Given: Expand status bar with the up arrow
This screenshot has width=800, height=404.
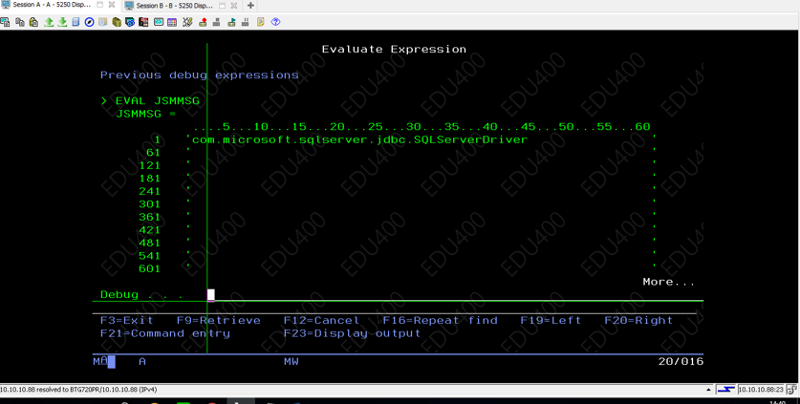Looking at the screenshot, I should (x=709, y=390).
